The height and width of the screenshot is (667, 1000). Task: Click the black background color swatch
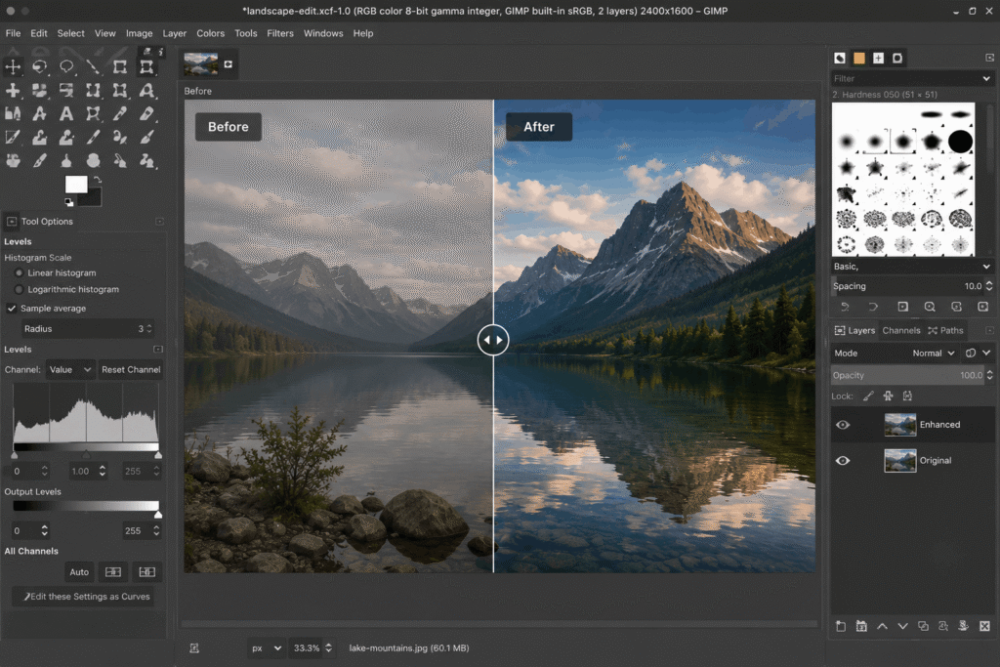click(93, 197)
